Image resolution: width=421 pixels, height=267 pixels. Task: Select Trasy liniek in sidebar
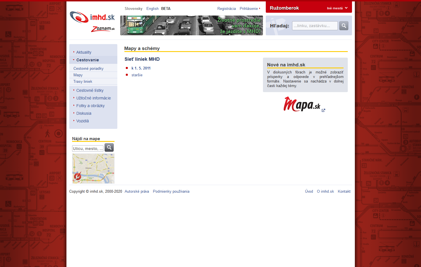tap(83, 81)
